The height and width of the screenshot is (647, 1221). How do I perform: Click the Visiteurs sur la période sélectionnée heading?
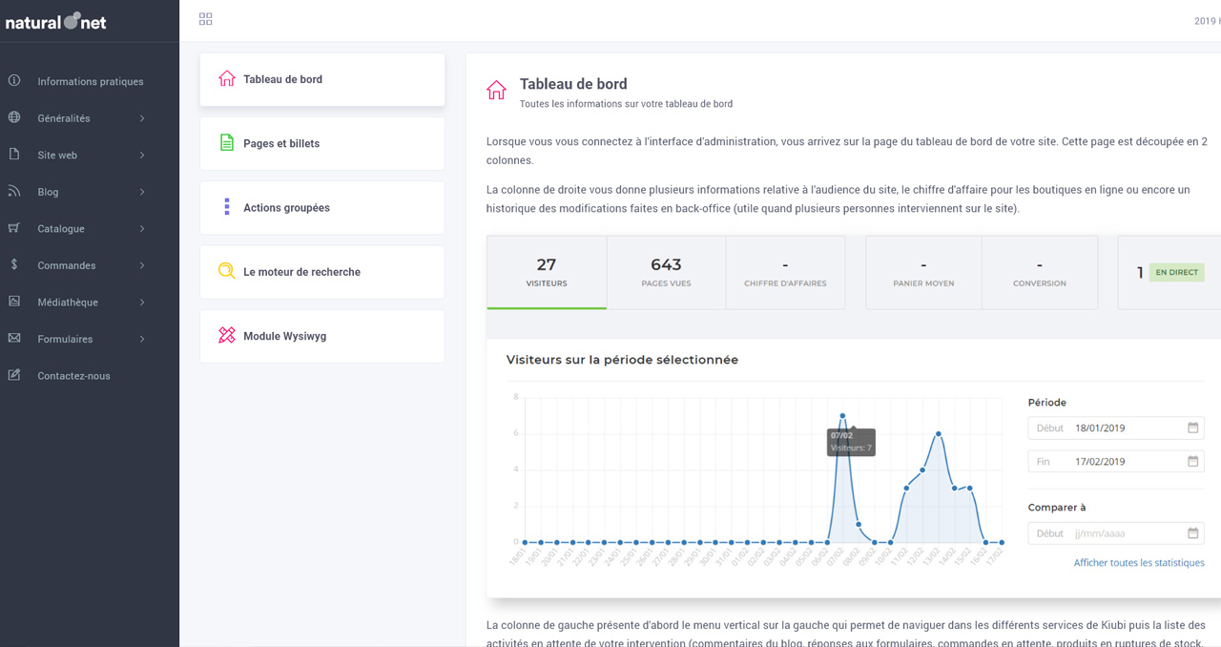coord(622,360)
